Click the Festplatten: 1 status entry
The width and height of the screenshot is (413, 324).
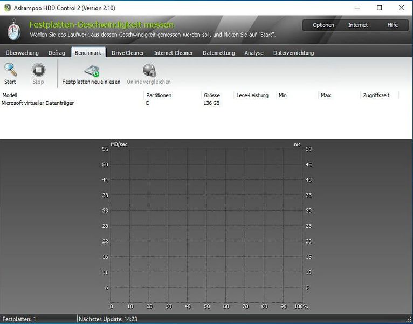point(19,319)
